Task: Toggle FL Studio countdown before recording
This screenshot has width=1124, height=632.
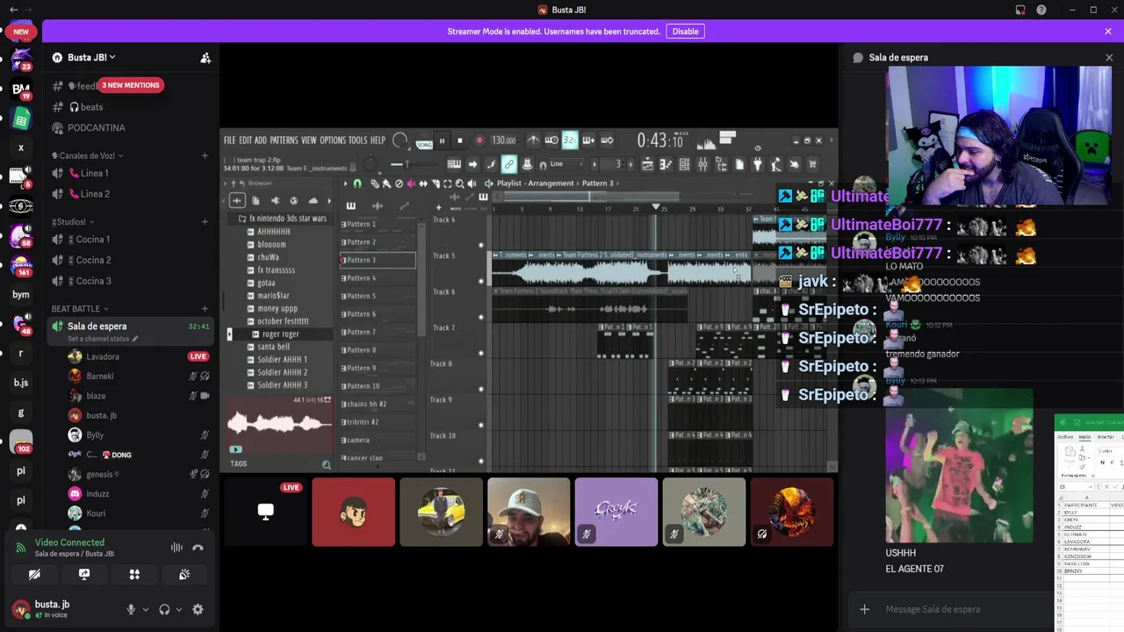Action: click(570, 140)
